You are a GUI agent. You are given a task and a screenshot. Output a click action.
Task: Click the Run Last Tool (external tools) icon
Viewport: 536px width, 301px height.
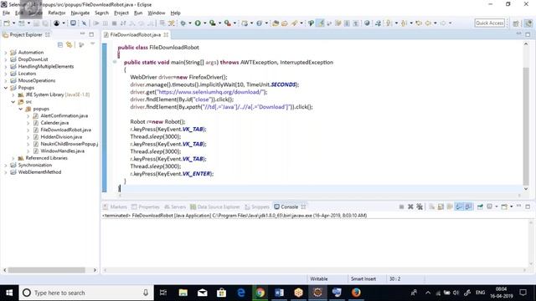pos(227,23)
